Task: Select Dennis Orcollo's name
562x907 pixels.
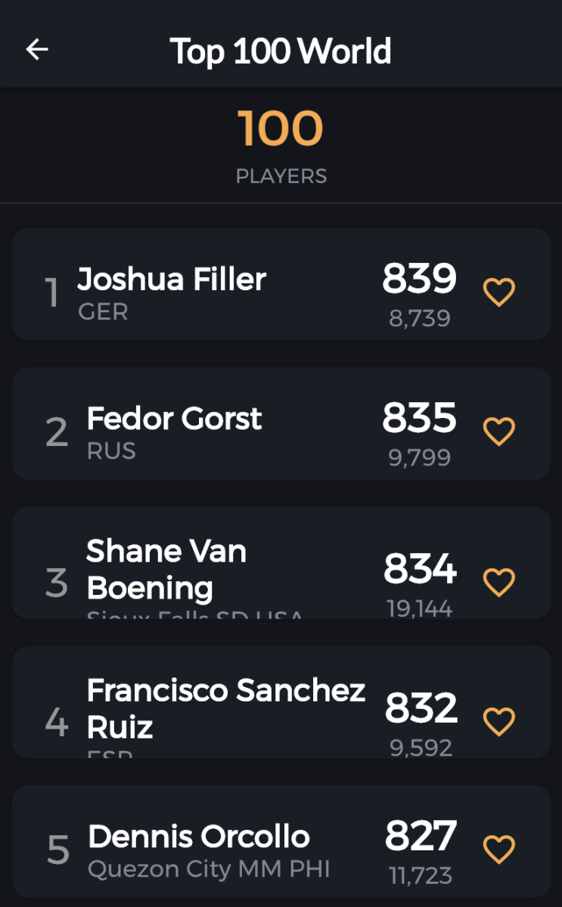Action: click(199, 837)
